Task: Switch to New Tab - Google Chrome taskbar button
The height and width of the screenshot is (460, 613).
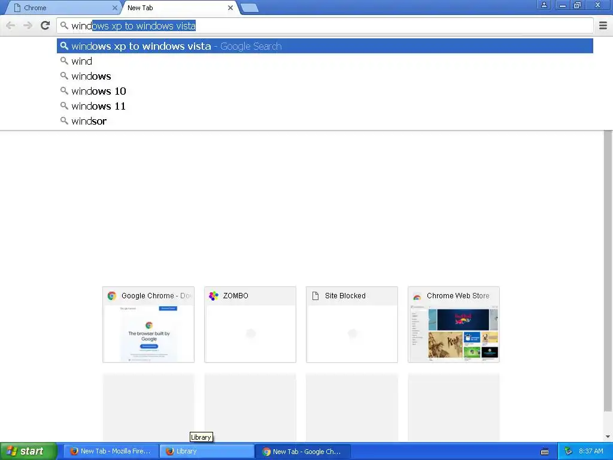Action: point(302,451)
